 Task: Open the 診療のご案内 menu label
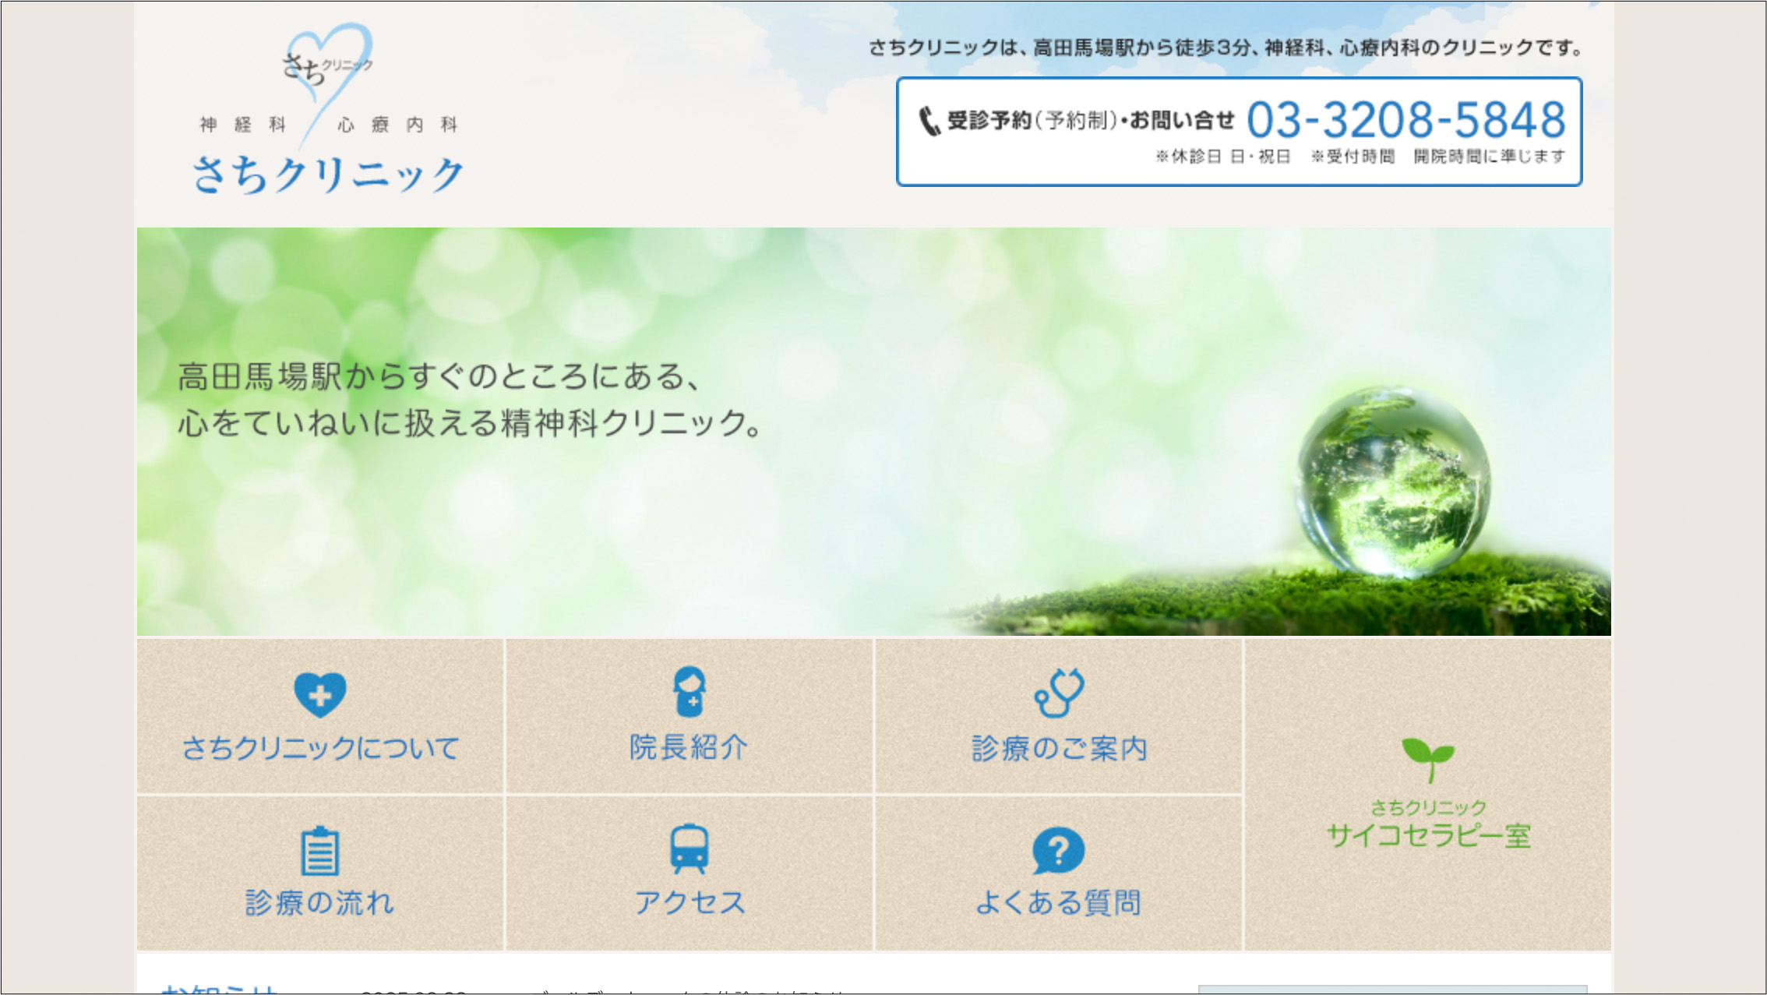[1059, 748]
